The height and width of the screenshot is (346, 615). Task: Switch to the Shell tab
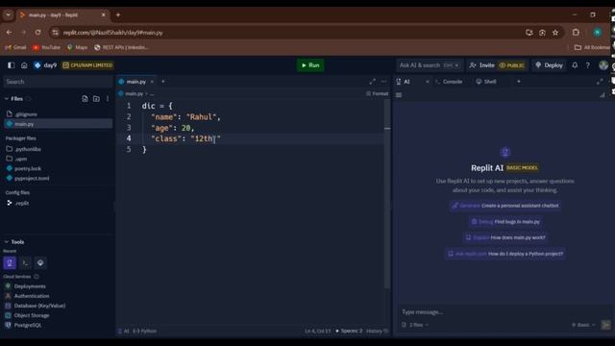(486, 82)
